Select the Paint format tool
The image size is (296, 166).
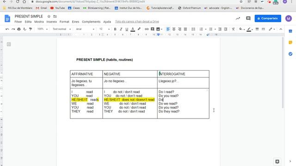tap(31, 29)
